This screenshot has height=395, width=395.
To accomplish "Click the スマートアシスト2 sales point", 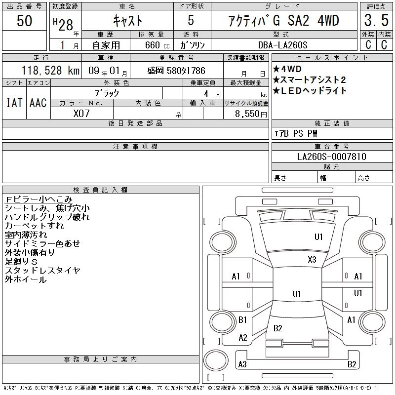I will [310, 80].
